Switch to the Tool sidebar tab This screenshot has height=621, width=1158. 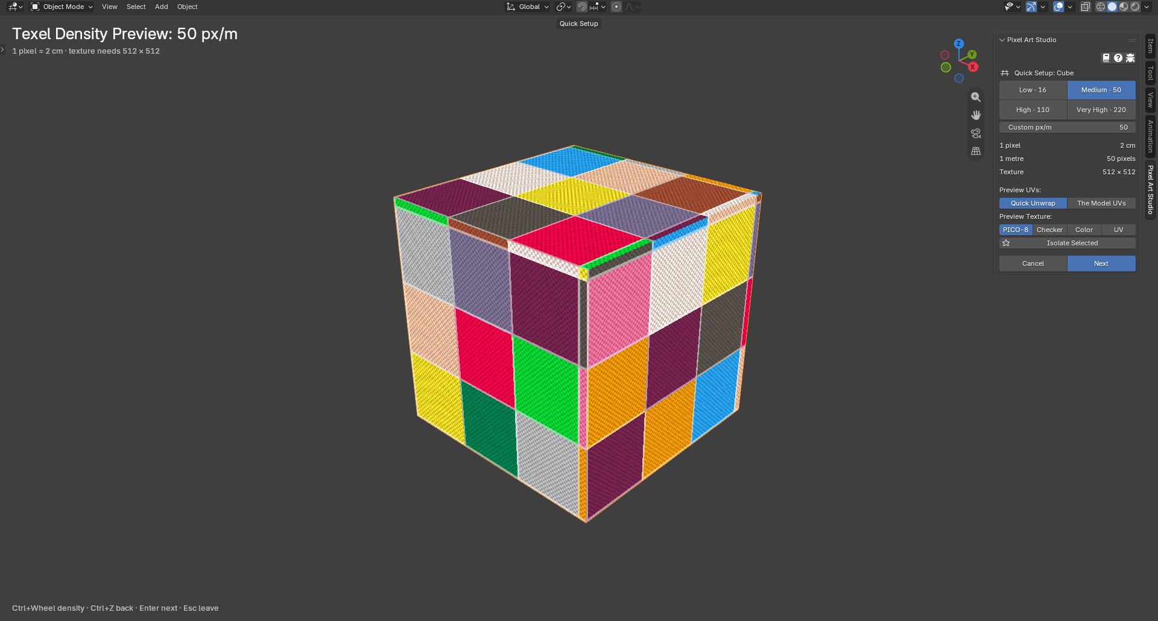tap(1151, 73)
